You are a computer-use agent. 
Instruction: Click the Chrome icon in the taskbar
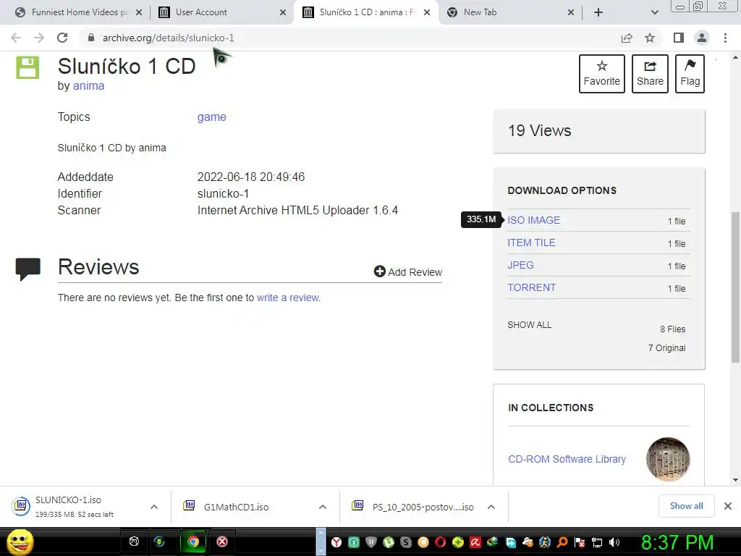click(192, 542)
